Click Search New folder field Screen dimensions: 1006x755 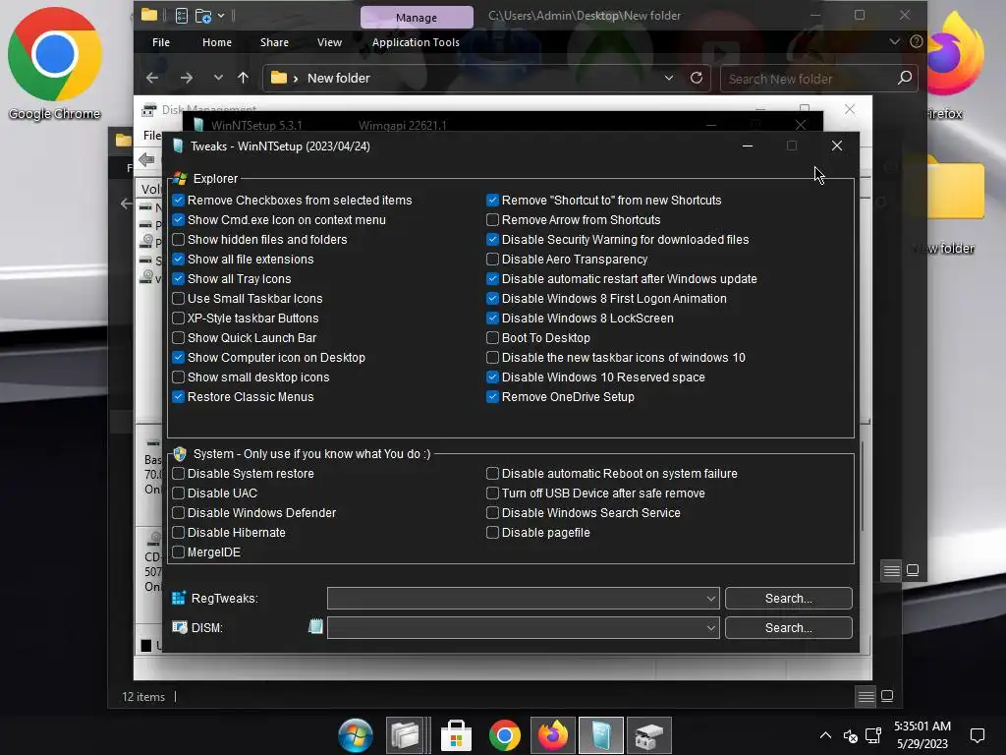pos(809,79)
